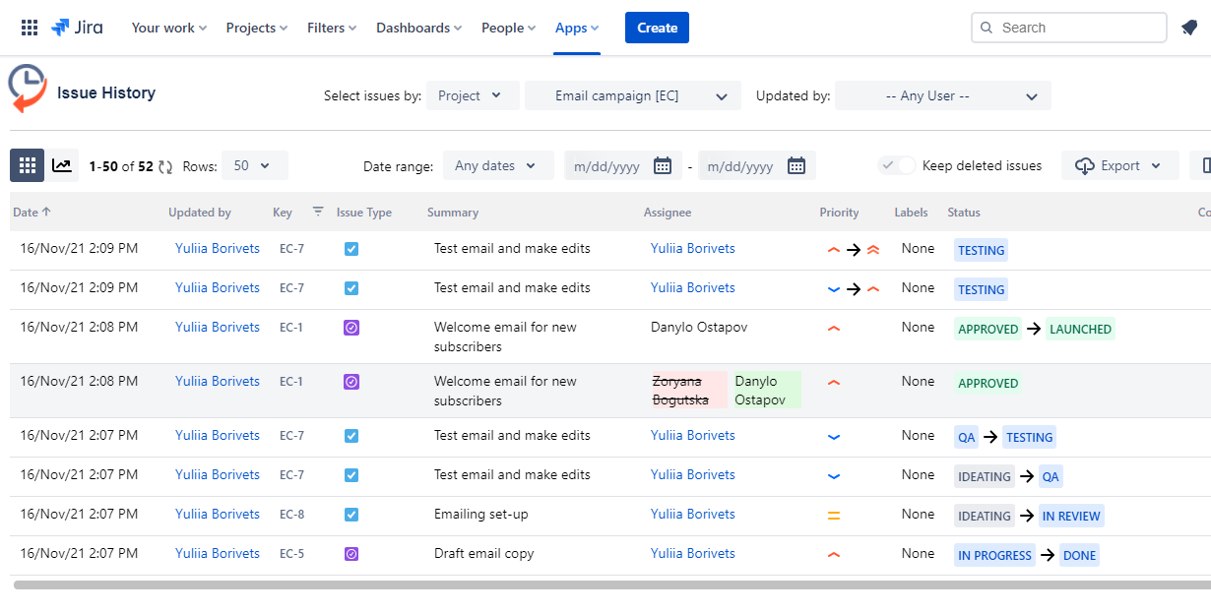Click the Issue History clock logo
Viewport: 1211px width, 614px height.
pos(27,90)
